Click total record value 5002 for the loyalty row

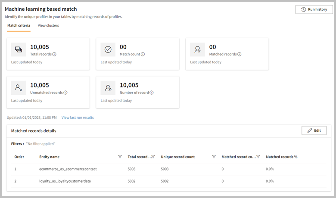tap(131, 181)
